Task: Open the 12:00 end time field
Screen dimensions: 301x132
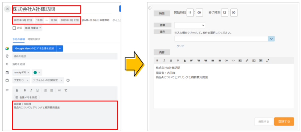Action: point(54,20)
